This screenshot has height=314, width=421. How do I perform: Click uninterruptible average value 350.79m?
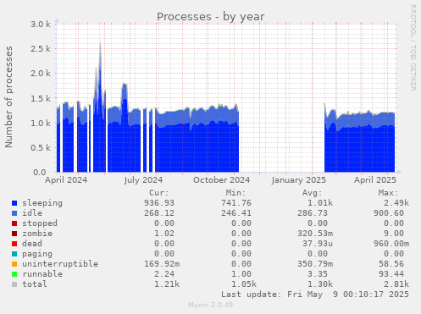click(x=315, y=264)
